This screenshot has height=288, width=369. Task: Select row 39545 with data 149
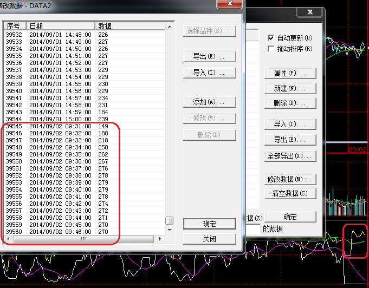tap(84, 126)
